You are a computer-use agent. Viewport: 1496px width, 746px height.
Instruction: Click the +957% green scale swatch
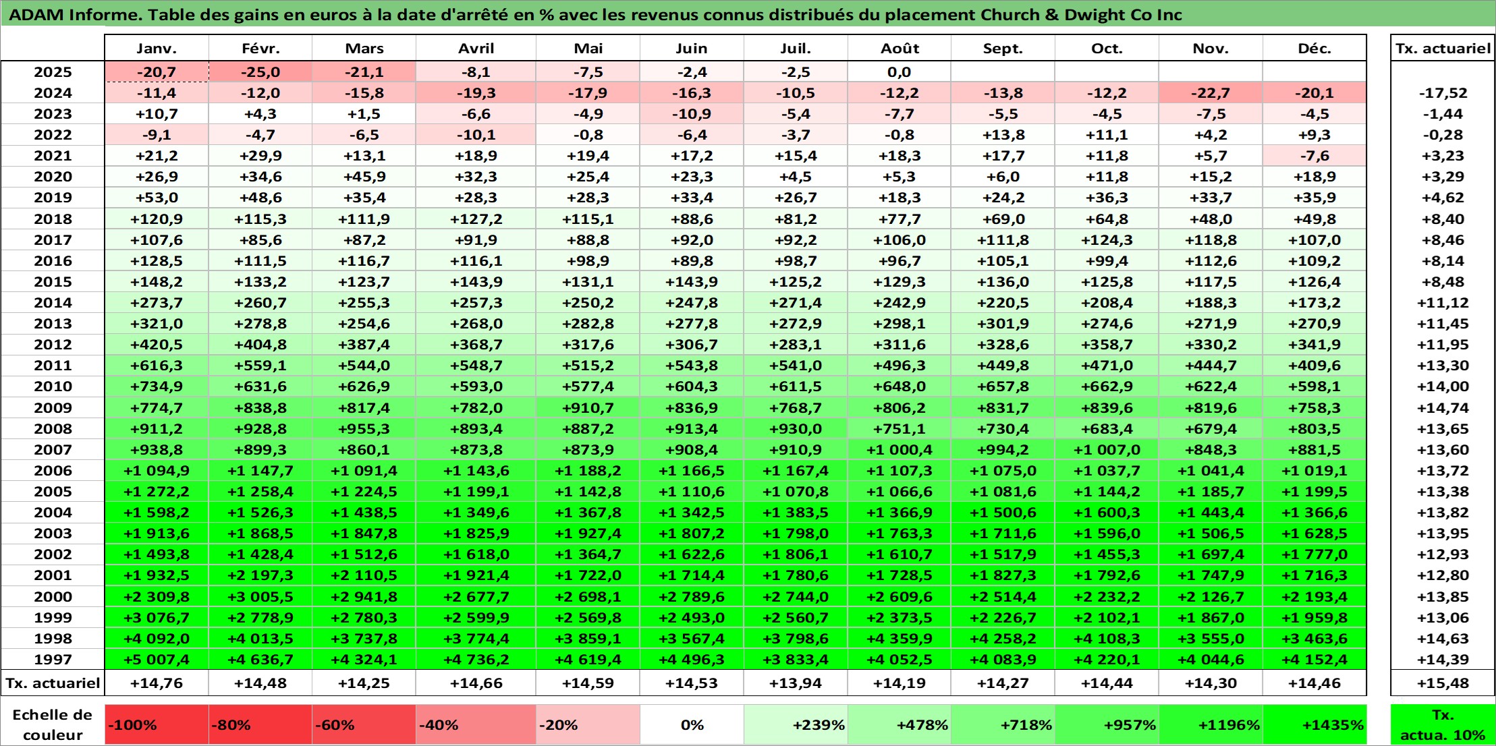(1107, 725)
